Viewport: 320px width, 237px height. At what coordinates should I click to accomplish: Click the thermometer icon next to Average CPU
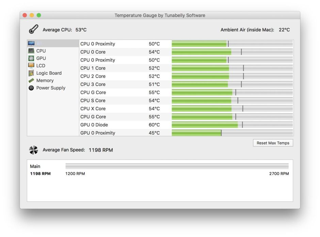(33, 29)
